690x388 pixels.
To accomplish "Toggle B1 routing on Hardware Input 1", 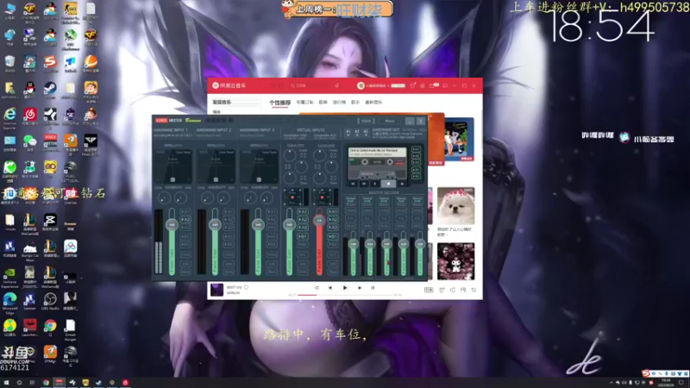I will point(185,236).
